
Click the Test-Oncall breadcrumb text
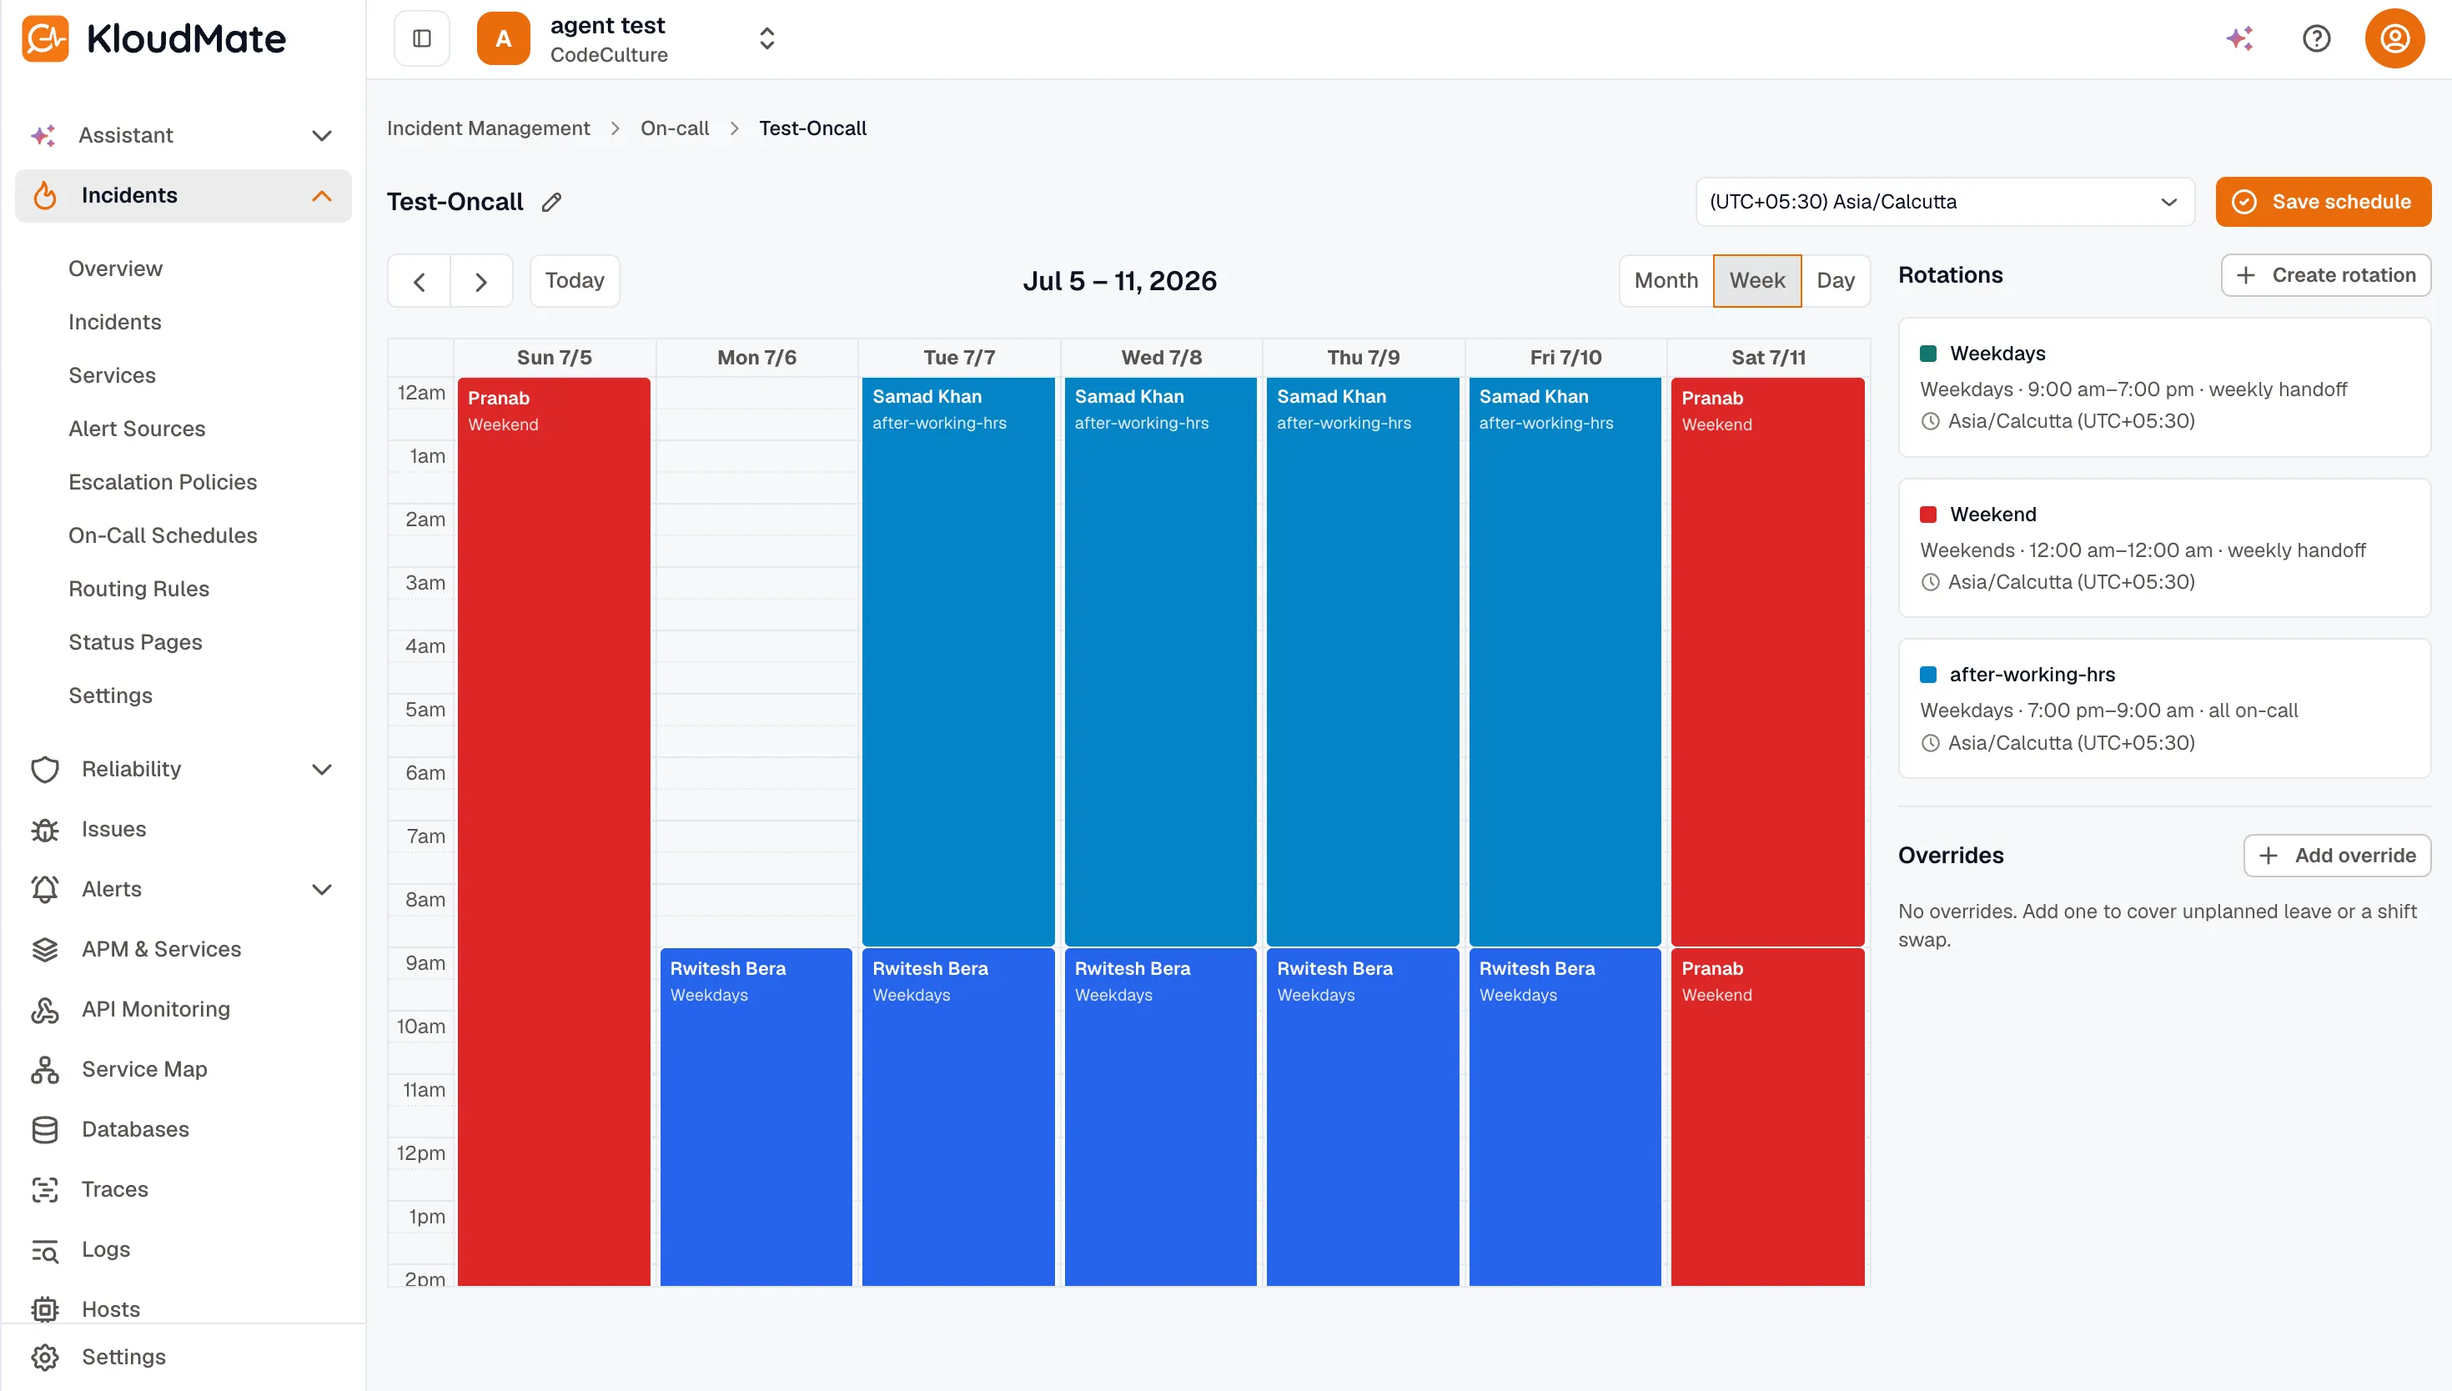point(813,128)
